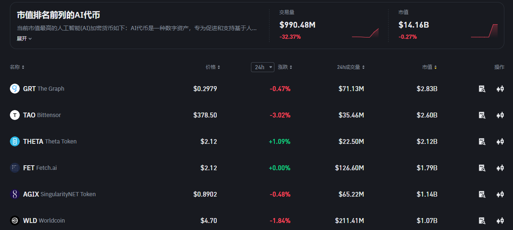The width and height of the screenshot is (513, 230).
Task: Sort by the 24h成交量 column header
Action: click(x=351, y=67)
